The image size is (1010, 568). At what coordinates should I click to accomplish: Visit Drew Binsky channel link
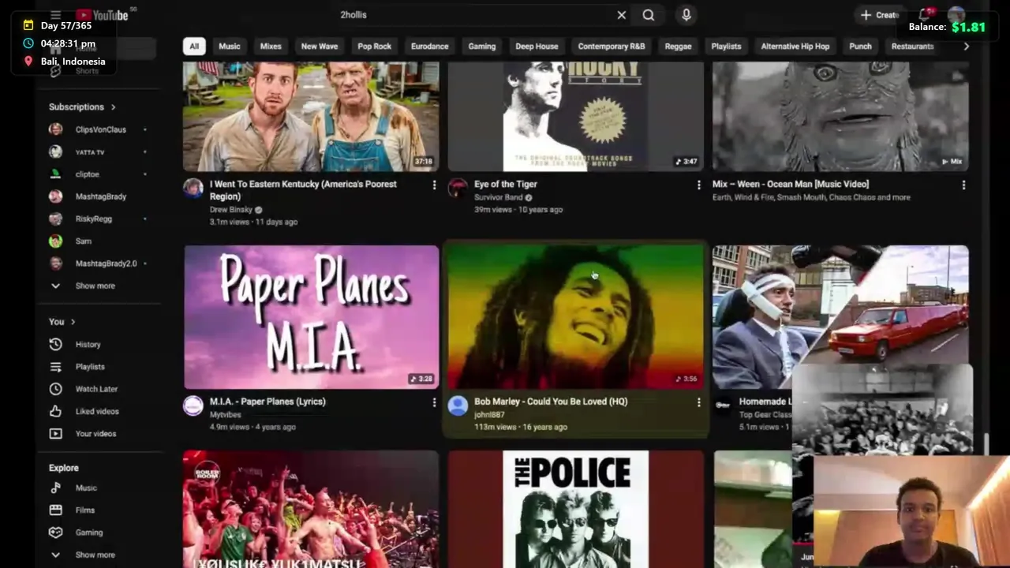[x=231, y=210]
